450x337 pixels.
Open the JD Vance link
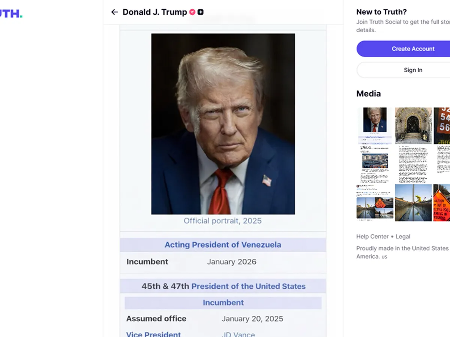pyautogui.click(x=238, y=334)
